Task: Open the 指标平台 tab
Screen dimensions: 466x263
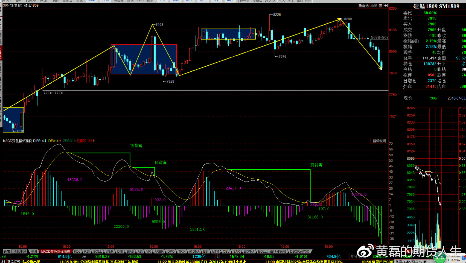Action: click(21, 251)
